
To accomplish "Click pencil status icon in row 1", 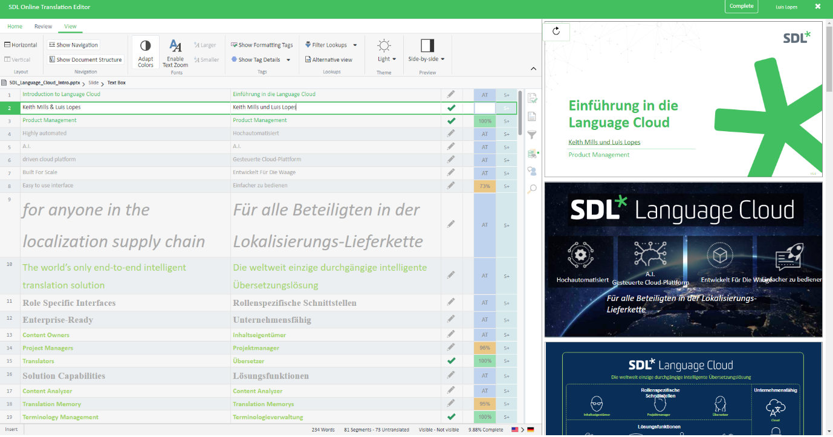I will (x=451, y=94).
